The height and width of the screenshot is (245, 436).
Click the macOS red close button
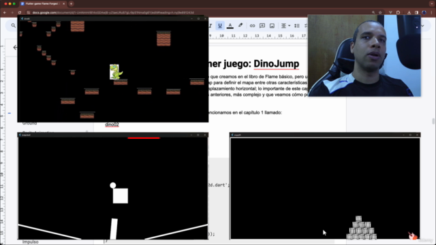click(5, 4)
